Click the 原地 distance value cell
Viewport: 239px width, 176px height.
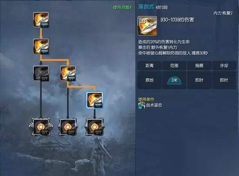[149, 80]
